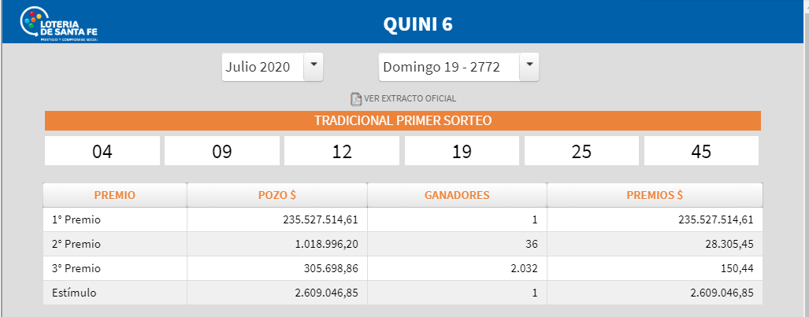The image size is (809, 317).
Task: Open the month dropdown arrow beside Julio 2020
Action: coord(314,66)
